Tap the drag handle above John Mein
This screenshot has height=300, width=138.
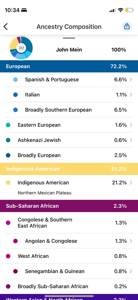tap(69, 38)
